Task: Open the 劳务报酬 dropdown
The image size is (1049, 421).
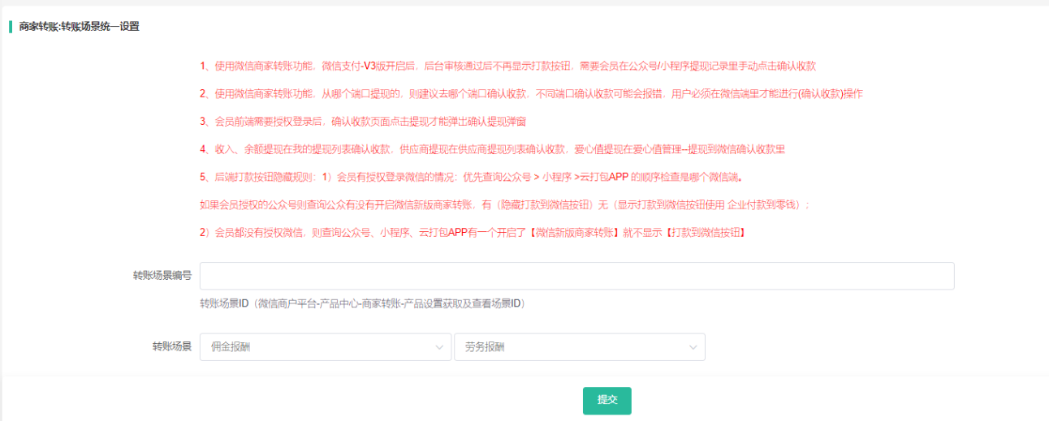Action: click(x=579, y=347)
